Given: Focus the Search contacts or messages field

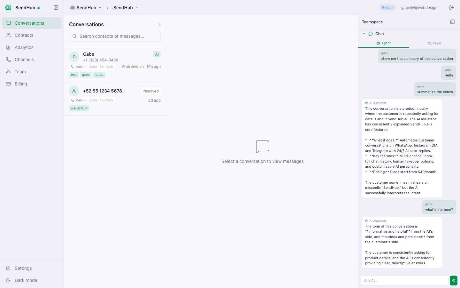Looking at the screenshot, I should [115, 36].
